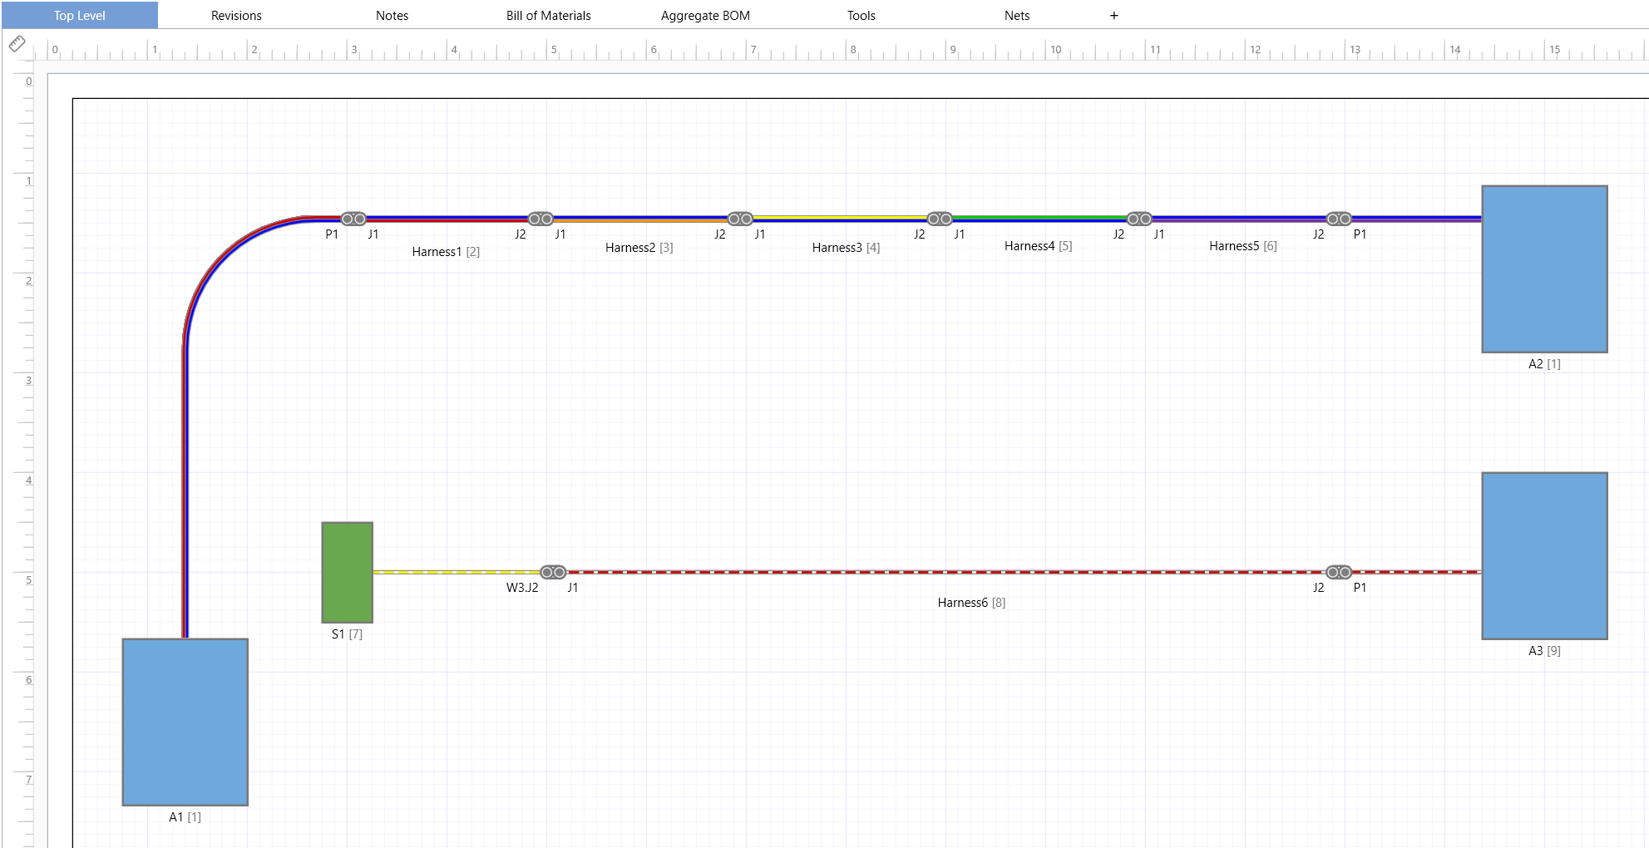The height and width of the screenshot is (848, 1649).
Task: Click the Harness4 [5] label
Action: (x=1038, y=245)
